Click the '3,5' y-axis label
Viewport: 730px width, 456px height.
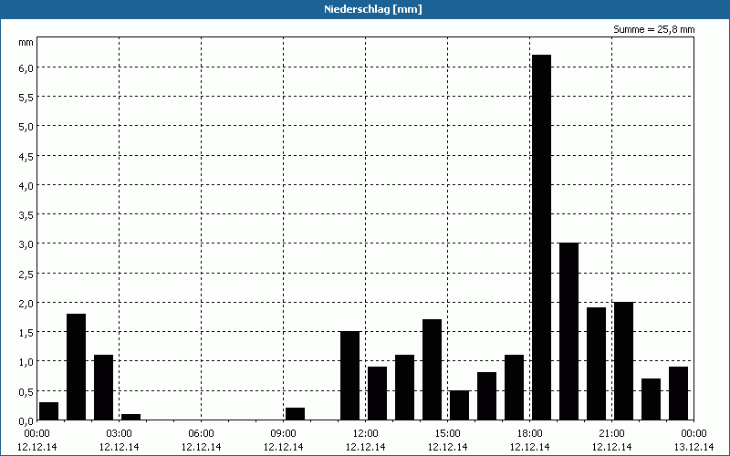pyautogui.click(x=27, y=215)
